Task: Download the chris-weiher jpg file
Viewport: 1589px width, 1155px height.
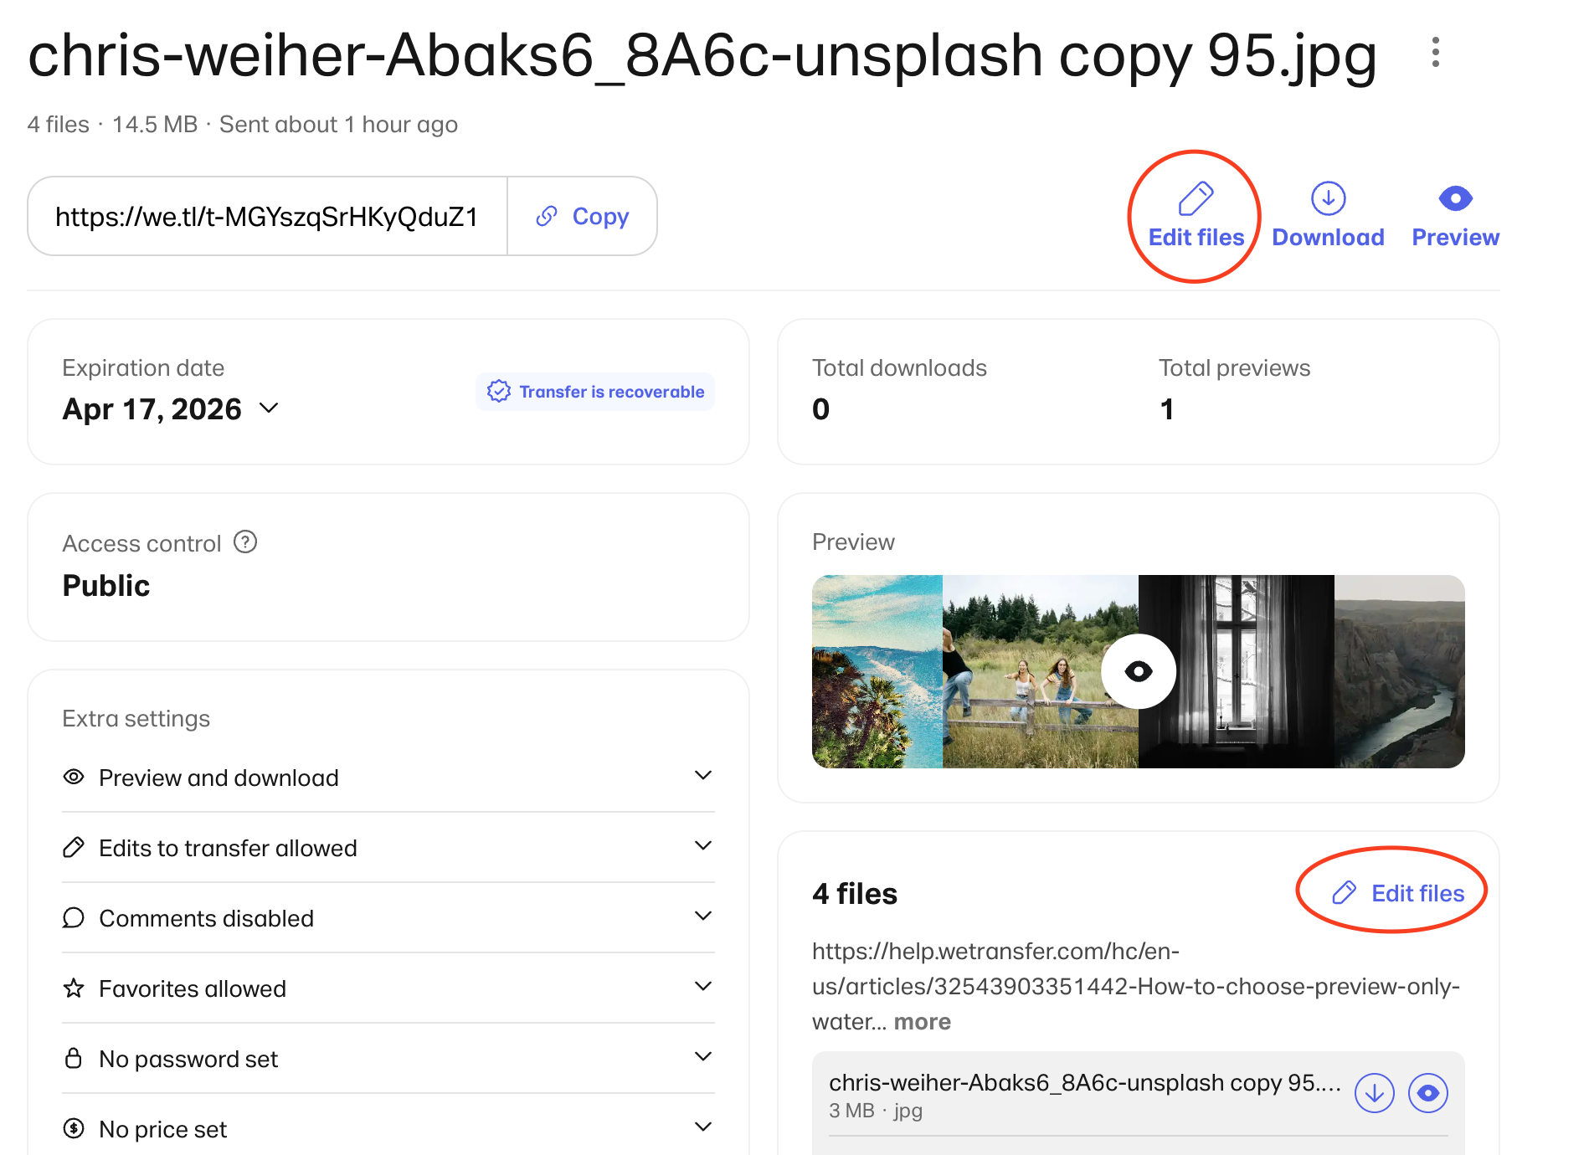Action: pyautogui.click(x=1374, y=1093)
